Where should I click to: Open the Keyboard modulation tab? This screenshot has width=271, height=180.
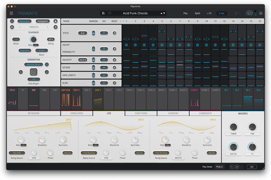[x=33, y=113]
